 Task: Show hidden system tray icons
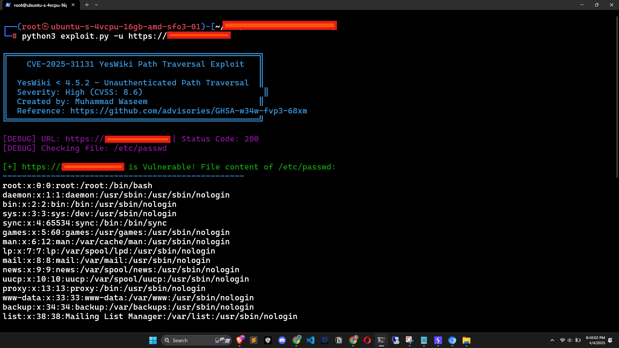tap(552, 340)
